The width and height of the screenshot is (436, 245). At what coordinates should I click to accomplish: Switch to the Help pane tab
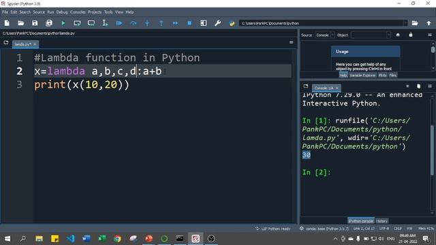[343, 76]
